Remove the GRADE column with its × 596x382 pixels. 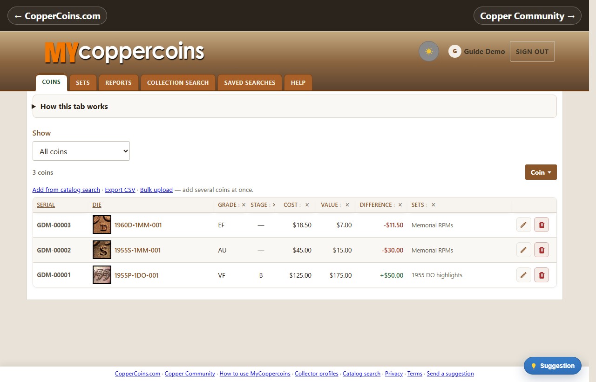click(244, 205)
